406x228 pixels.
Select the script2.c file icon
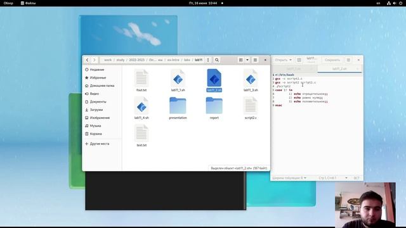point(251,106)
